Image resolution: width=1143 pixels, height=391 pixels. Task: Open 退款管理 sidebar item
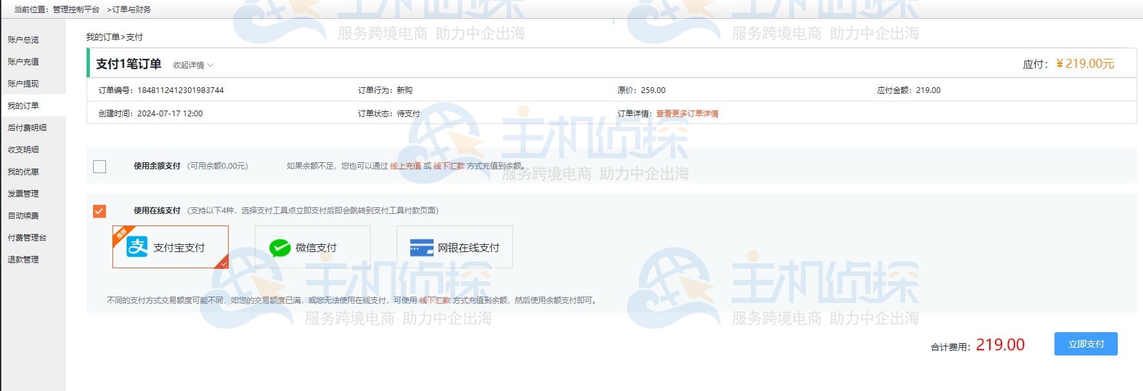point(23,259)
